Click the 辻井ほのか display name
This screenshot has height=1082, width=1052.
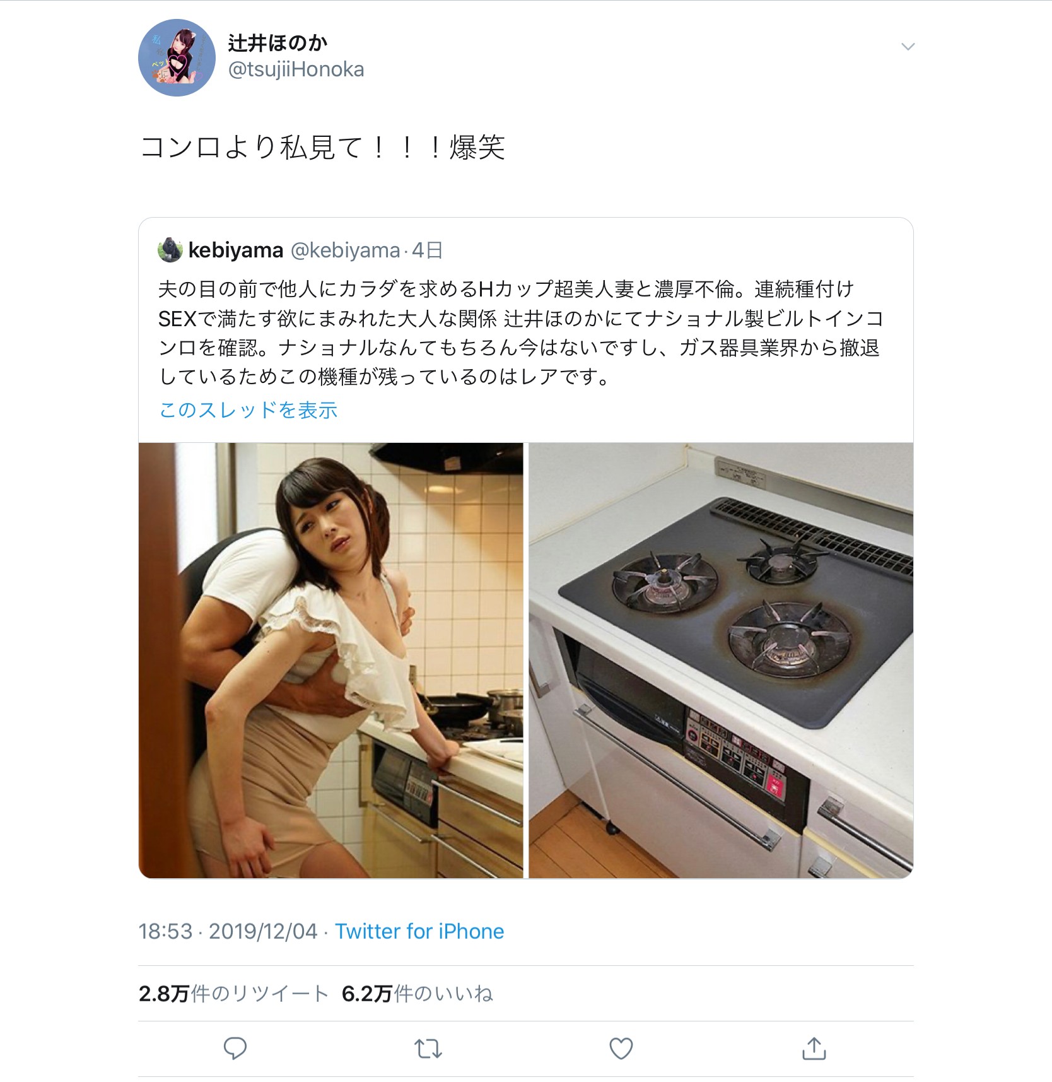pyautogui.click(x=278, y=43)
